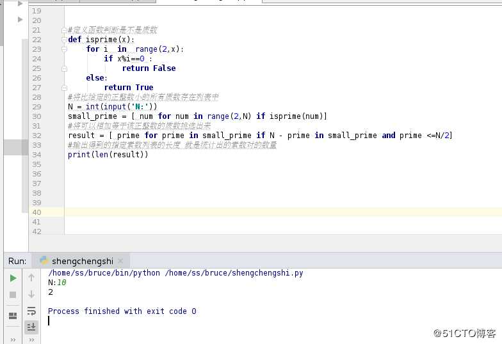Click "N = int(input('N:'))" line

coord(113,106)
